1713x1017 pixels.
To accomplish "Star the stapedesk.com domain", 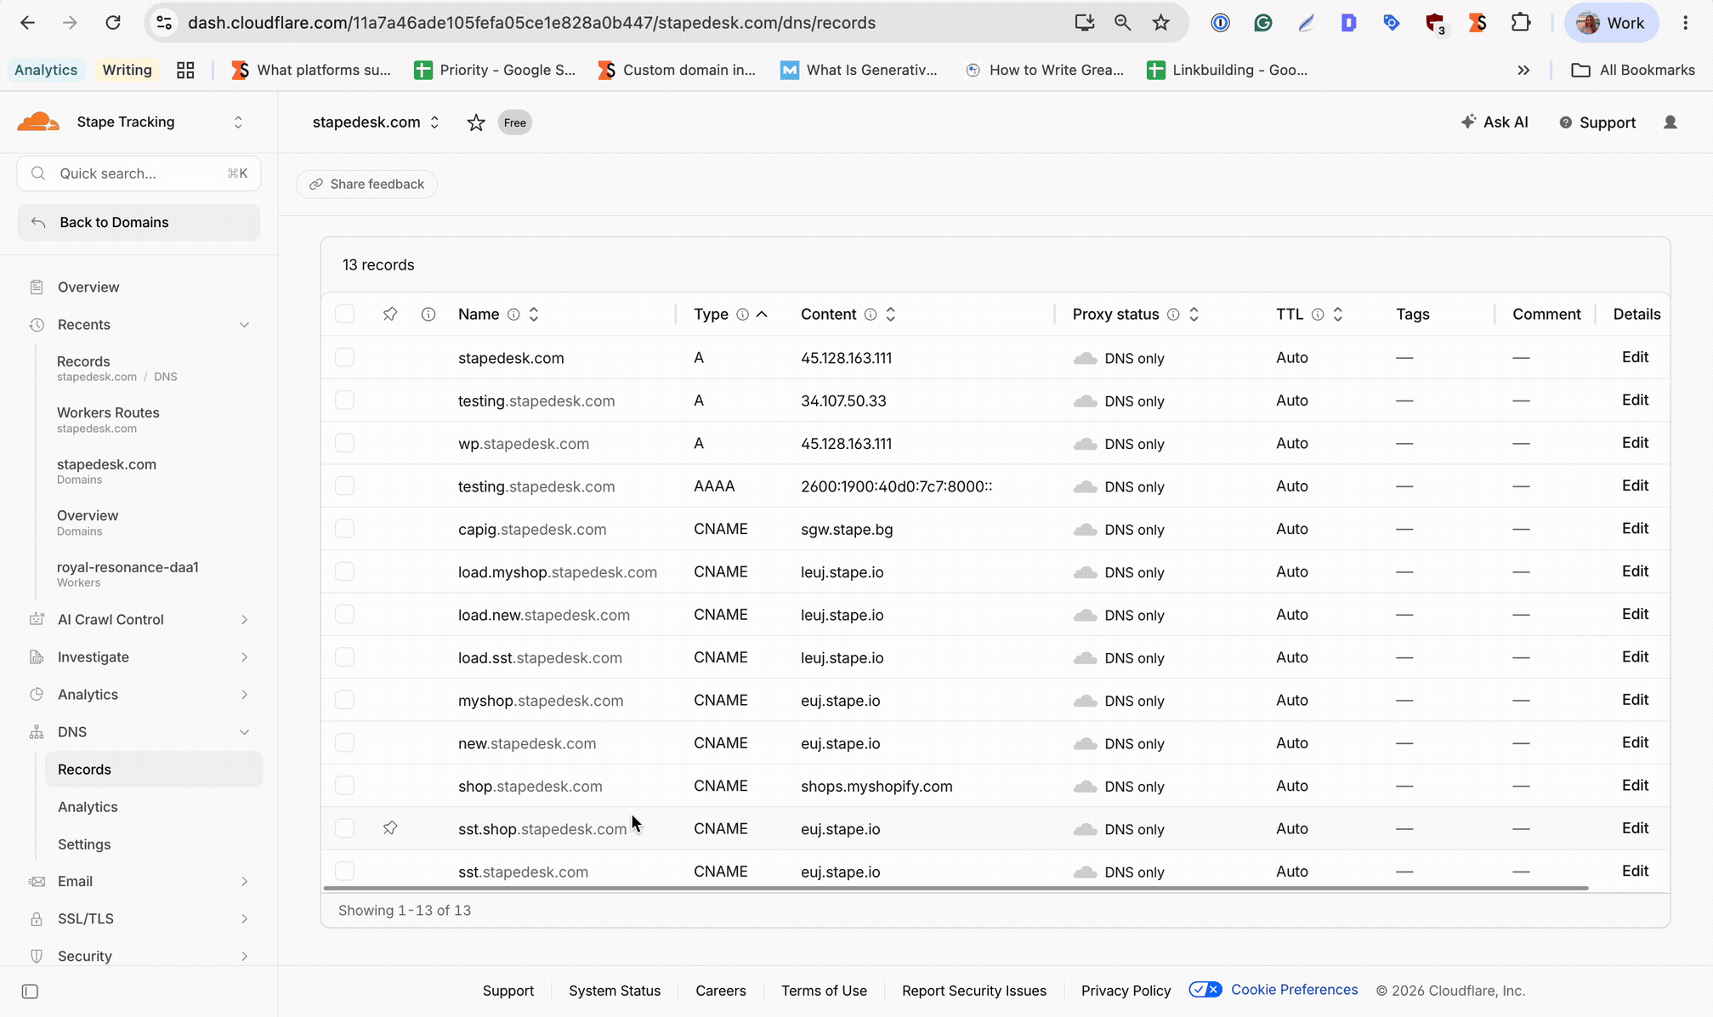I will 476,122.
